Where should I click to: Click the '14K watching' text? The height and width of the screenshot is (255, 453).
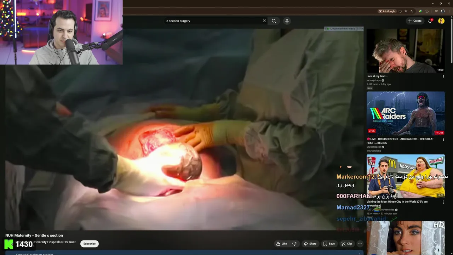pos(374,151)
